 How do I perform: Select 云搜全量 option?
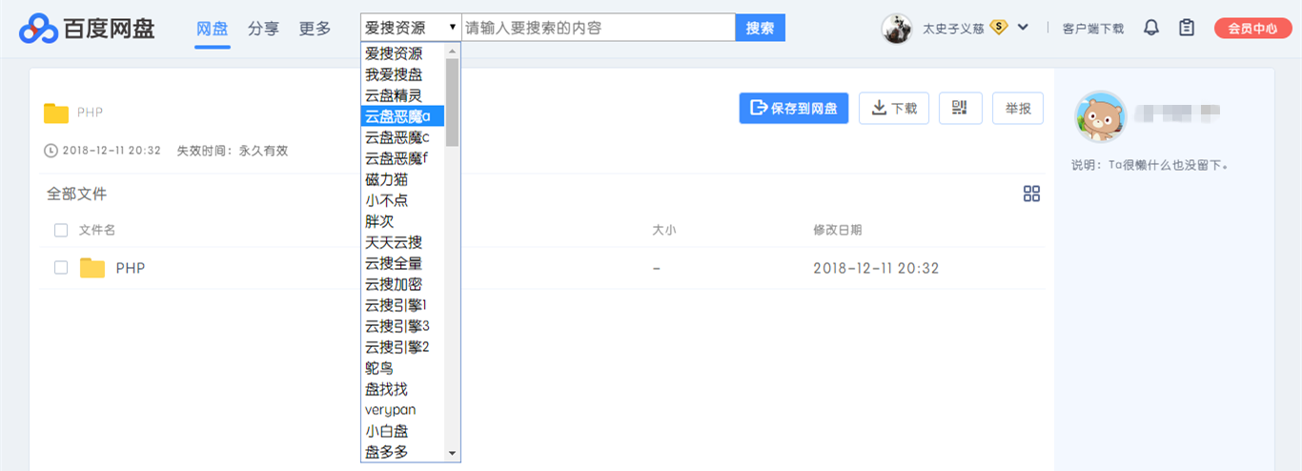point(403,263)
